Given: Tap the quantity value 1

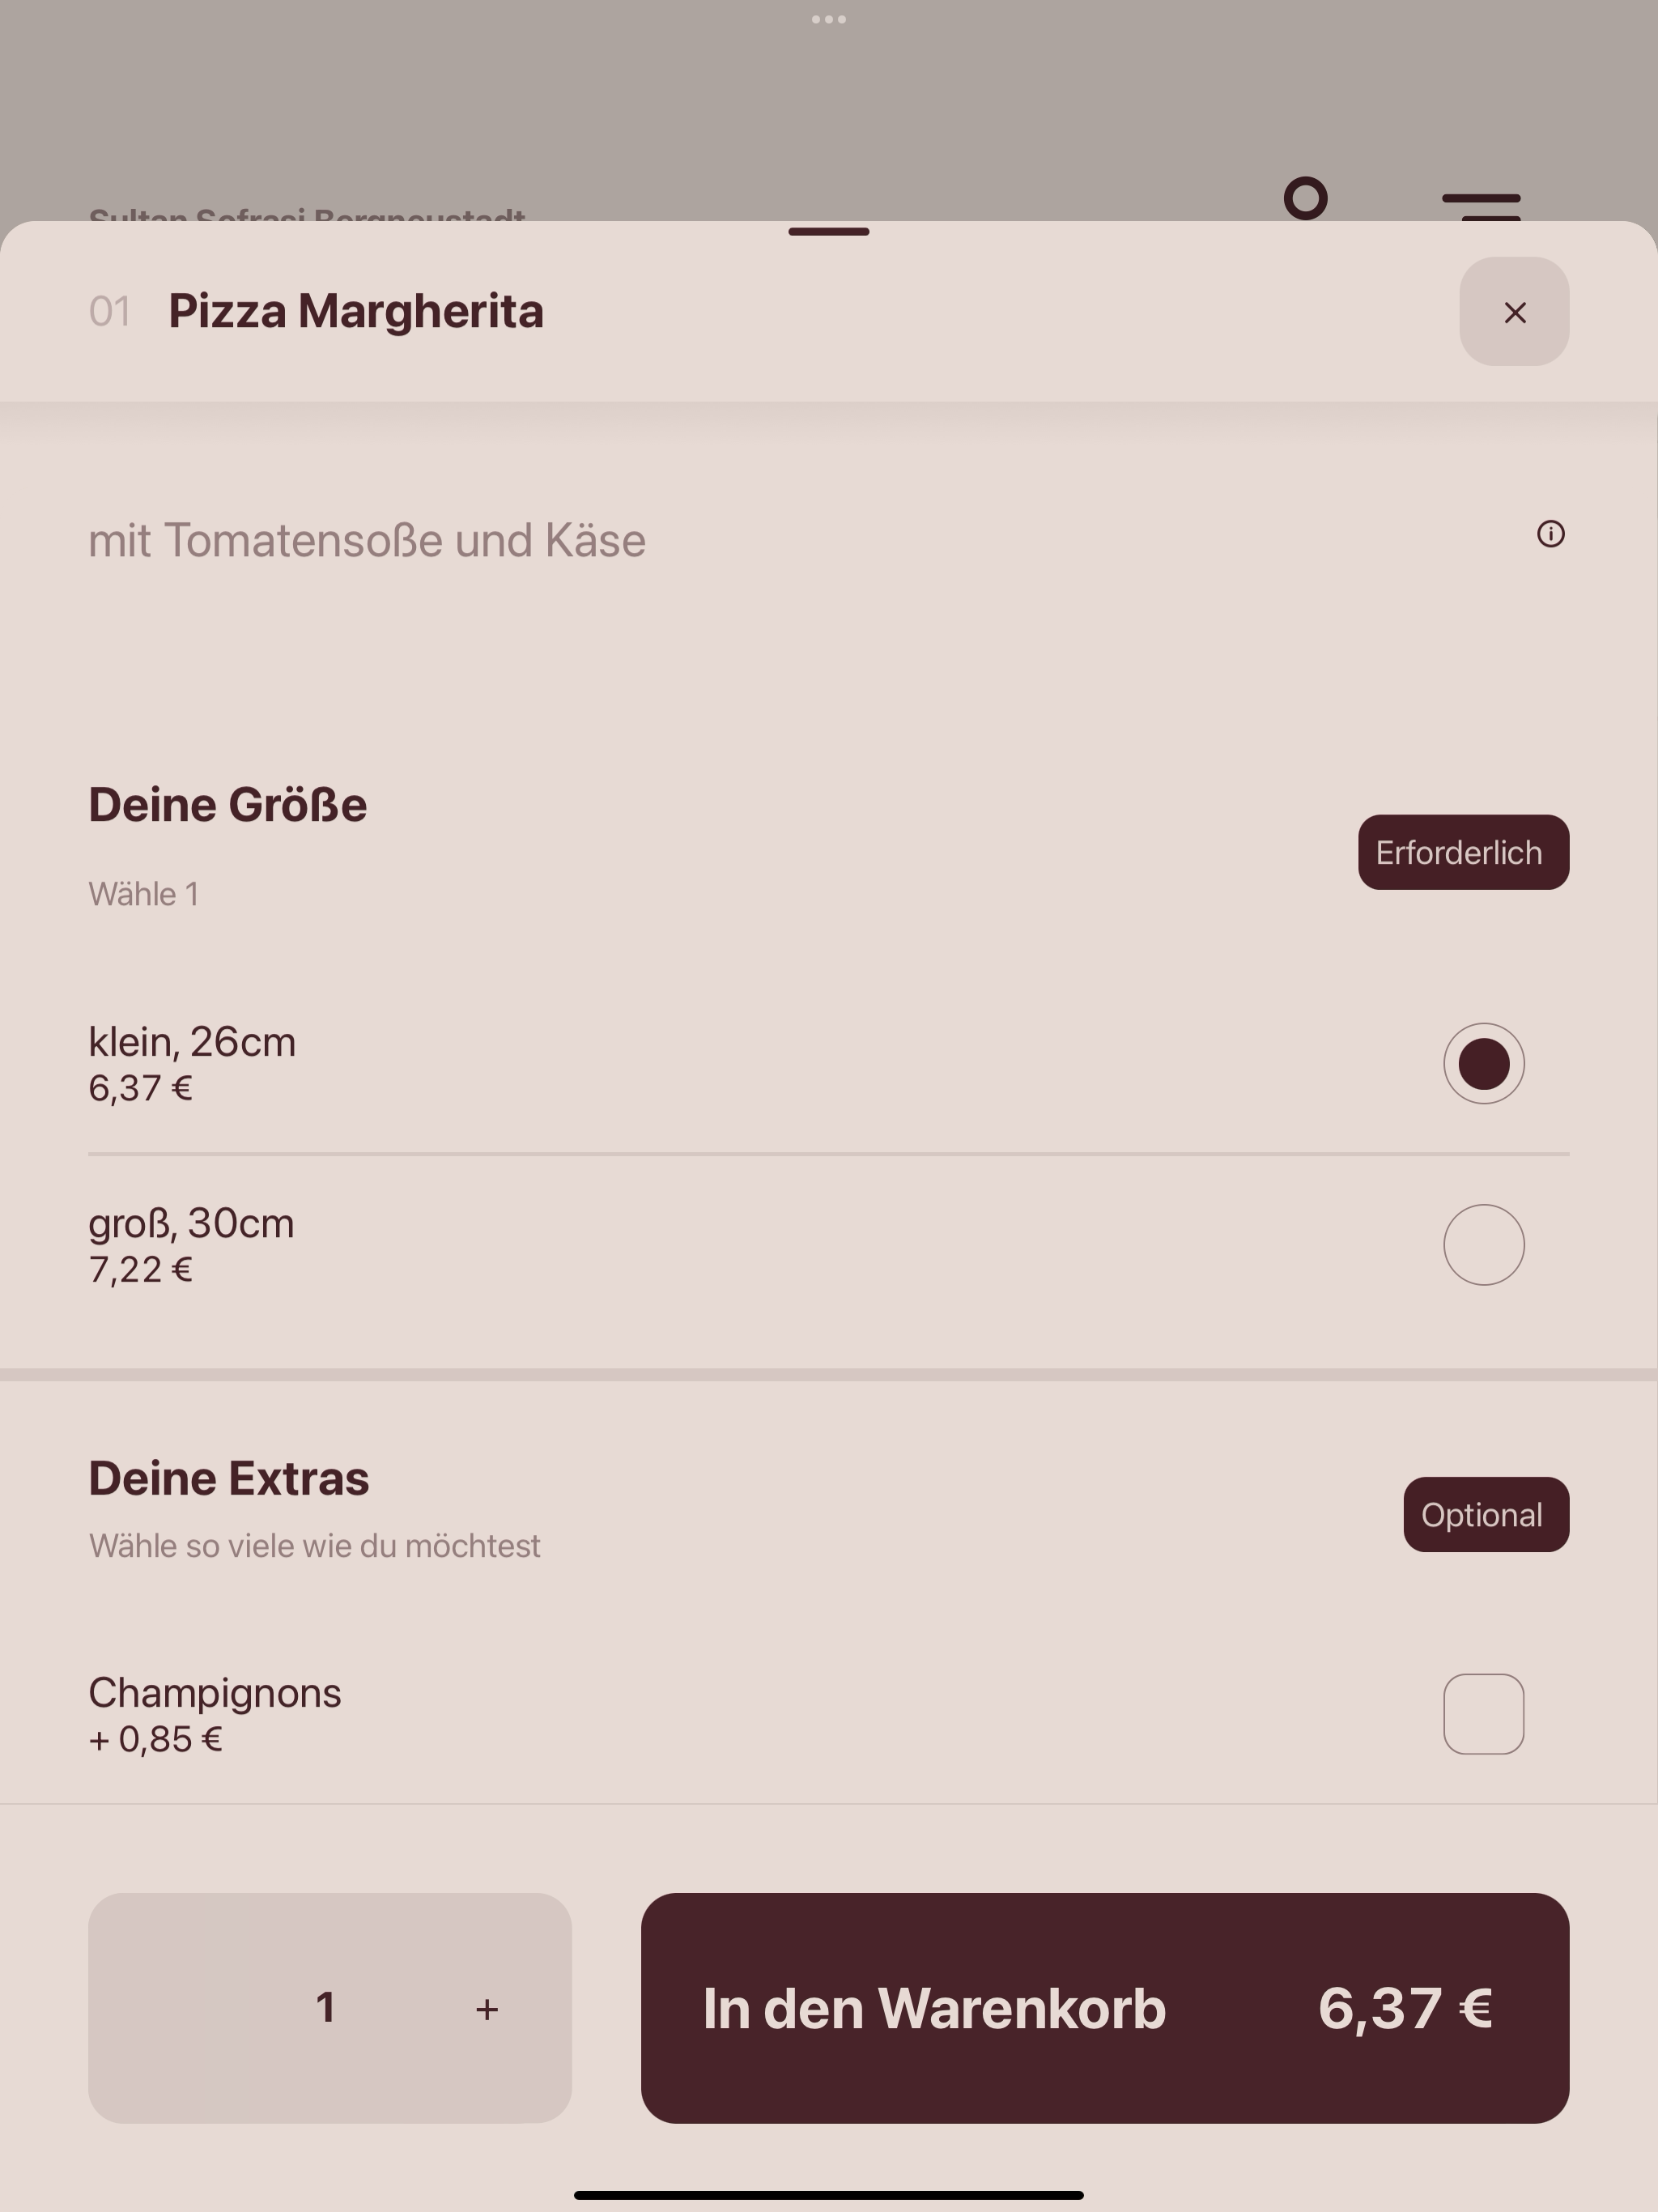Looking at the screenshot, I should pos(325,2007).
